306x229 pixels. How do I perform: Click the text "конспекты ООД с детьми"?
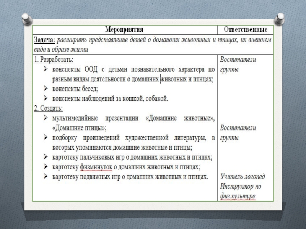(x=89, y=69)
